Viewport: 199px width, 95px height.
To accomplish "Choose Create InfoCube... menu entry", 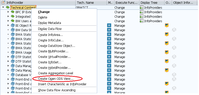I will (51, 40).
